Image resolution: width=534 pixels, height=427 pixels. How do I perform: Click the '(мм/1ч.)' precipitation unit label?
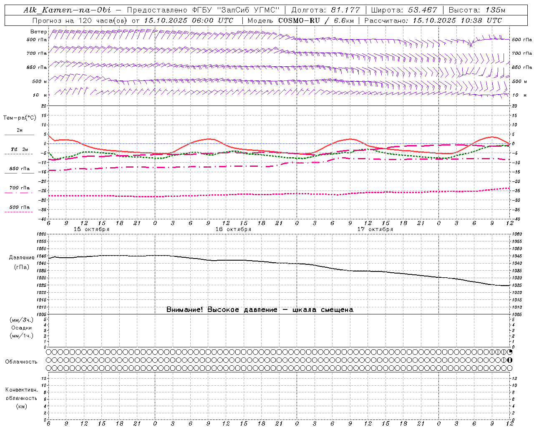pyautogui.click(x=22, y=336)
